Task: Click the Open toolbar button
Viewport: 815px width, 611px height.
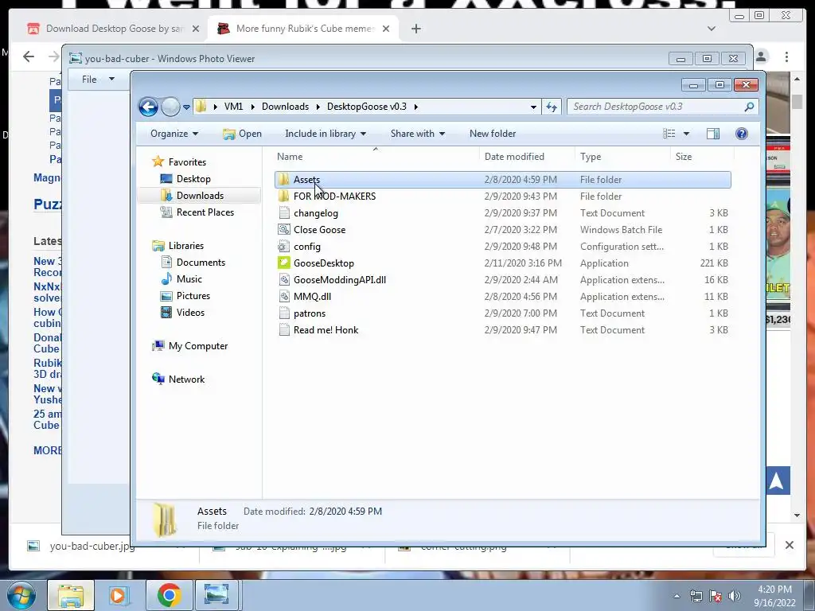Action: tap(242, 134)
